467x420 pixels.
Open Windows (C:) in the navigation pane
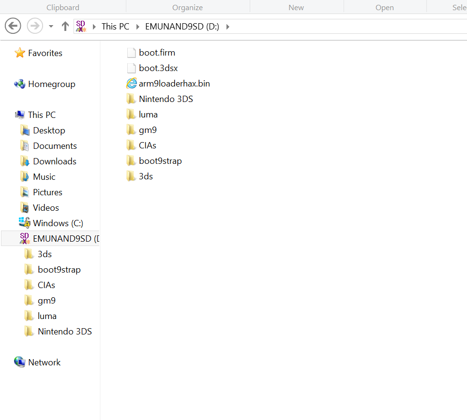pyautogui.click(x=58, y=223)
